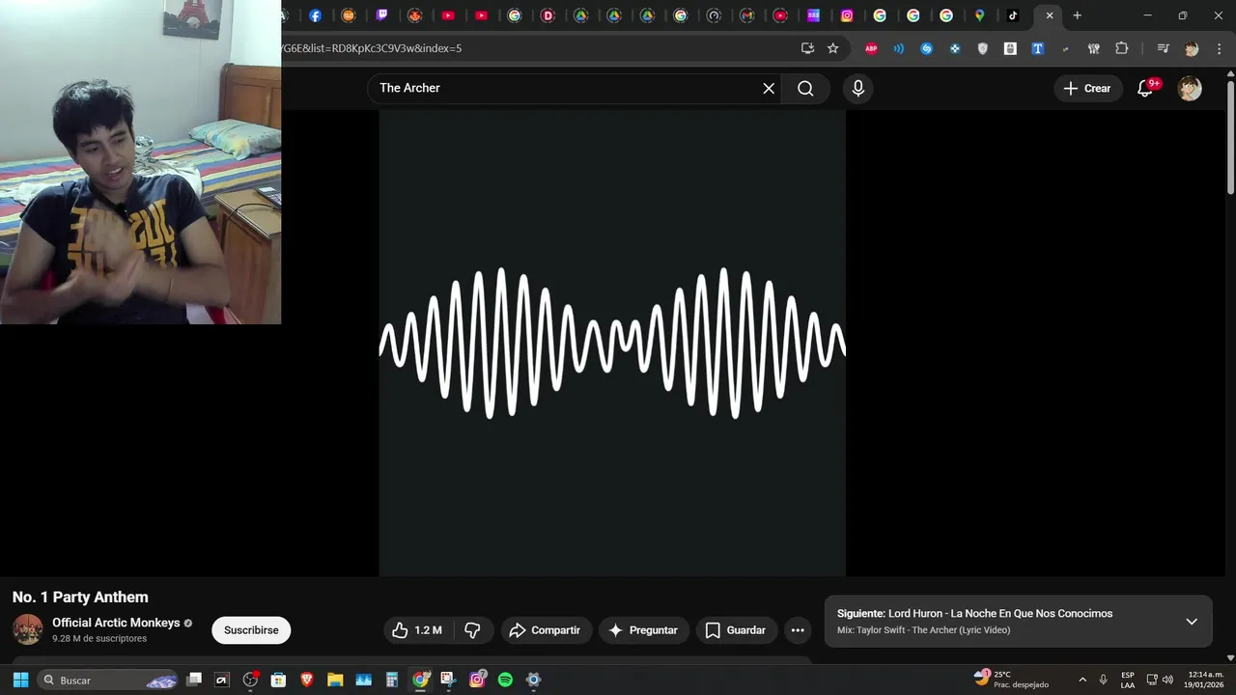Image resolution: width=1236 pixels, height=695 pixels.
Task: Open Instagram app from the taskbar
Action: click(x=477, y=680)
